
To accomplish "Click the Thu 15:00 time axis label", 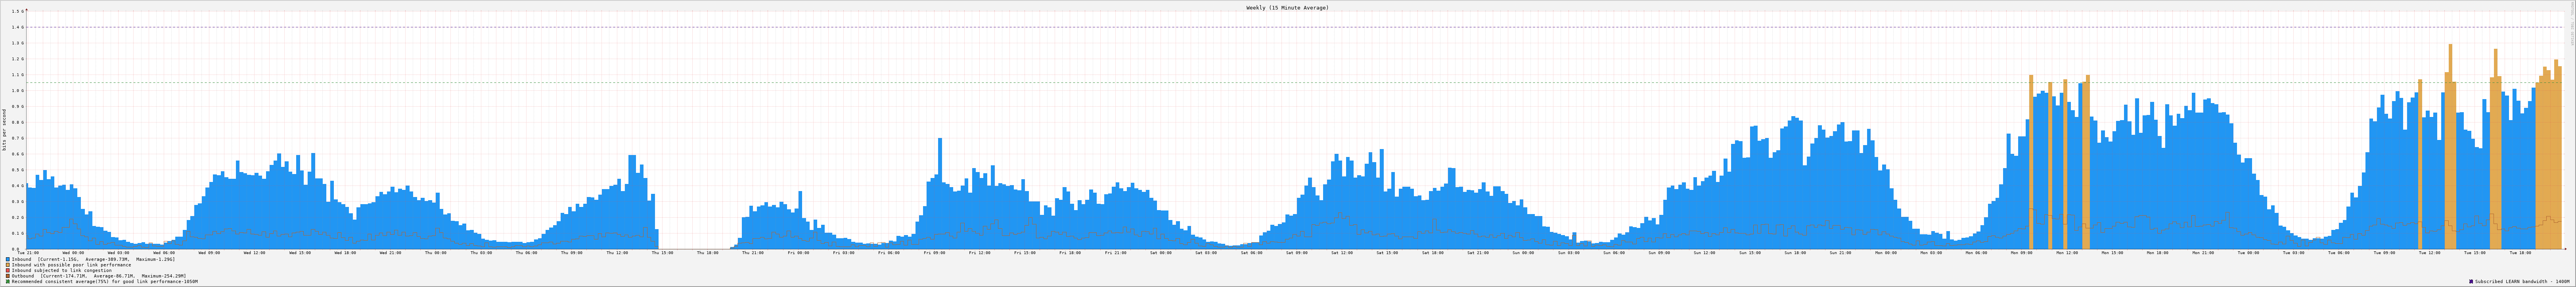I will coord(662,253).
